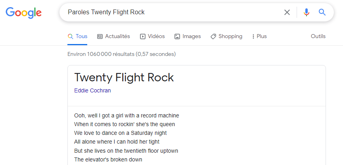Click the Actualités newspaper icon
Image resolution: width=343 pixels, height=165 pixels.
click(100, 36)
